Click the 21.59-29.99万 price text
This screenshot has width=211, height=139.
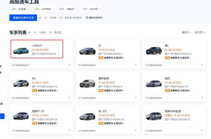click(40, 50)
